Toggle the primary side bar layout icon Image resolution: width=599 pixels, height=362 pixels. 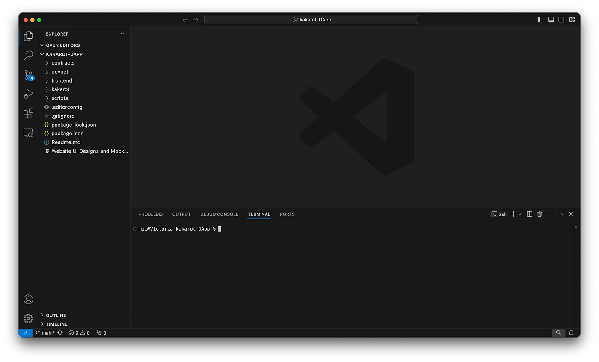pos(540,20)
